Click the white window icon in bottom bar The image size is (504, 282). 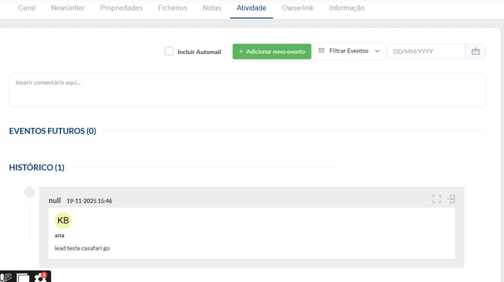(x=23, y=277)
